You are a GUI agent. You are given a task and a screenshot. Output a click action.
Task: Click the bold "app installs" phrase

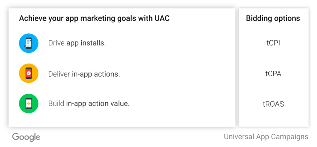tap(86, 43)
